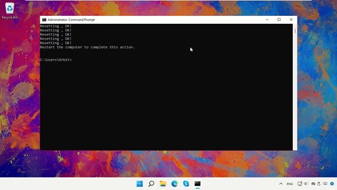The image size is (337, 190).
Task: Switch the ENG input language
Action: coord(290,184)
